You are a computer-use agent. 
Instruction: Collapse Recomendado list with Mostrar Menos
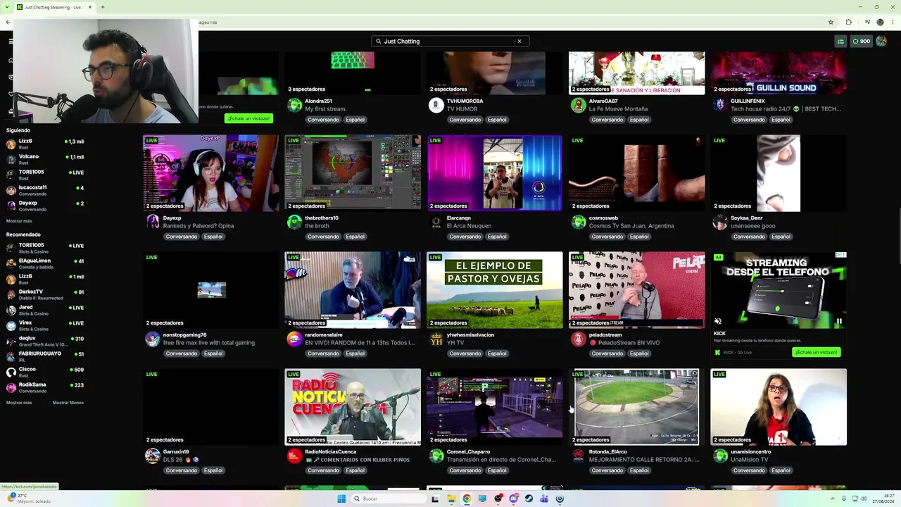click(x=68, y=403)
